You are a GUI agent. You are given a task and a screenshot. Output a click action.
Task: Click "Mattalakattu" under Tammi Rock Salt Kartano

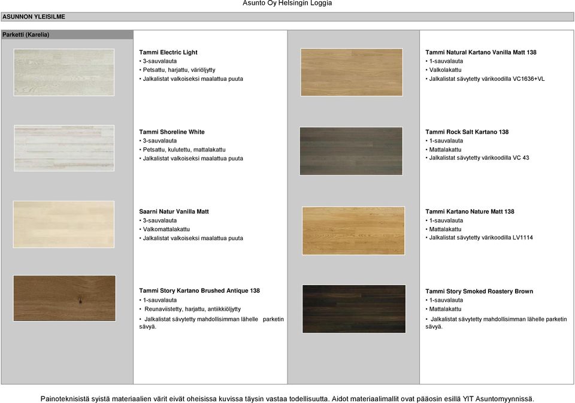[x=443, y=150]
